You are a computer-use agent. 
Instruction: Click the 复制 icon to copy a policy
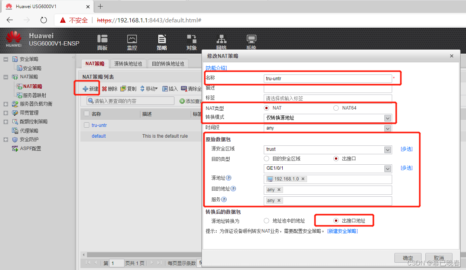pyautogui.click(x=128, y=88)
